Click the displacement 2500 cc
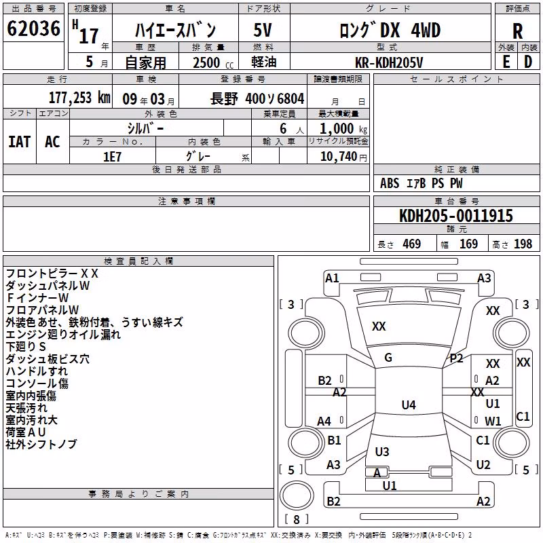Image resolution: width=543 pixels, height=543 pixels. [213, 62]
